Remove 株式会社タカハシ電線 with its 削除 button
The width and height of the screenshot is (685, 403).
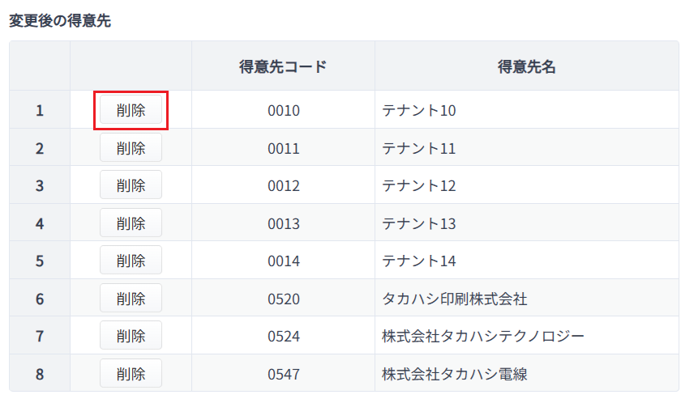point(131,373)
